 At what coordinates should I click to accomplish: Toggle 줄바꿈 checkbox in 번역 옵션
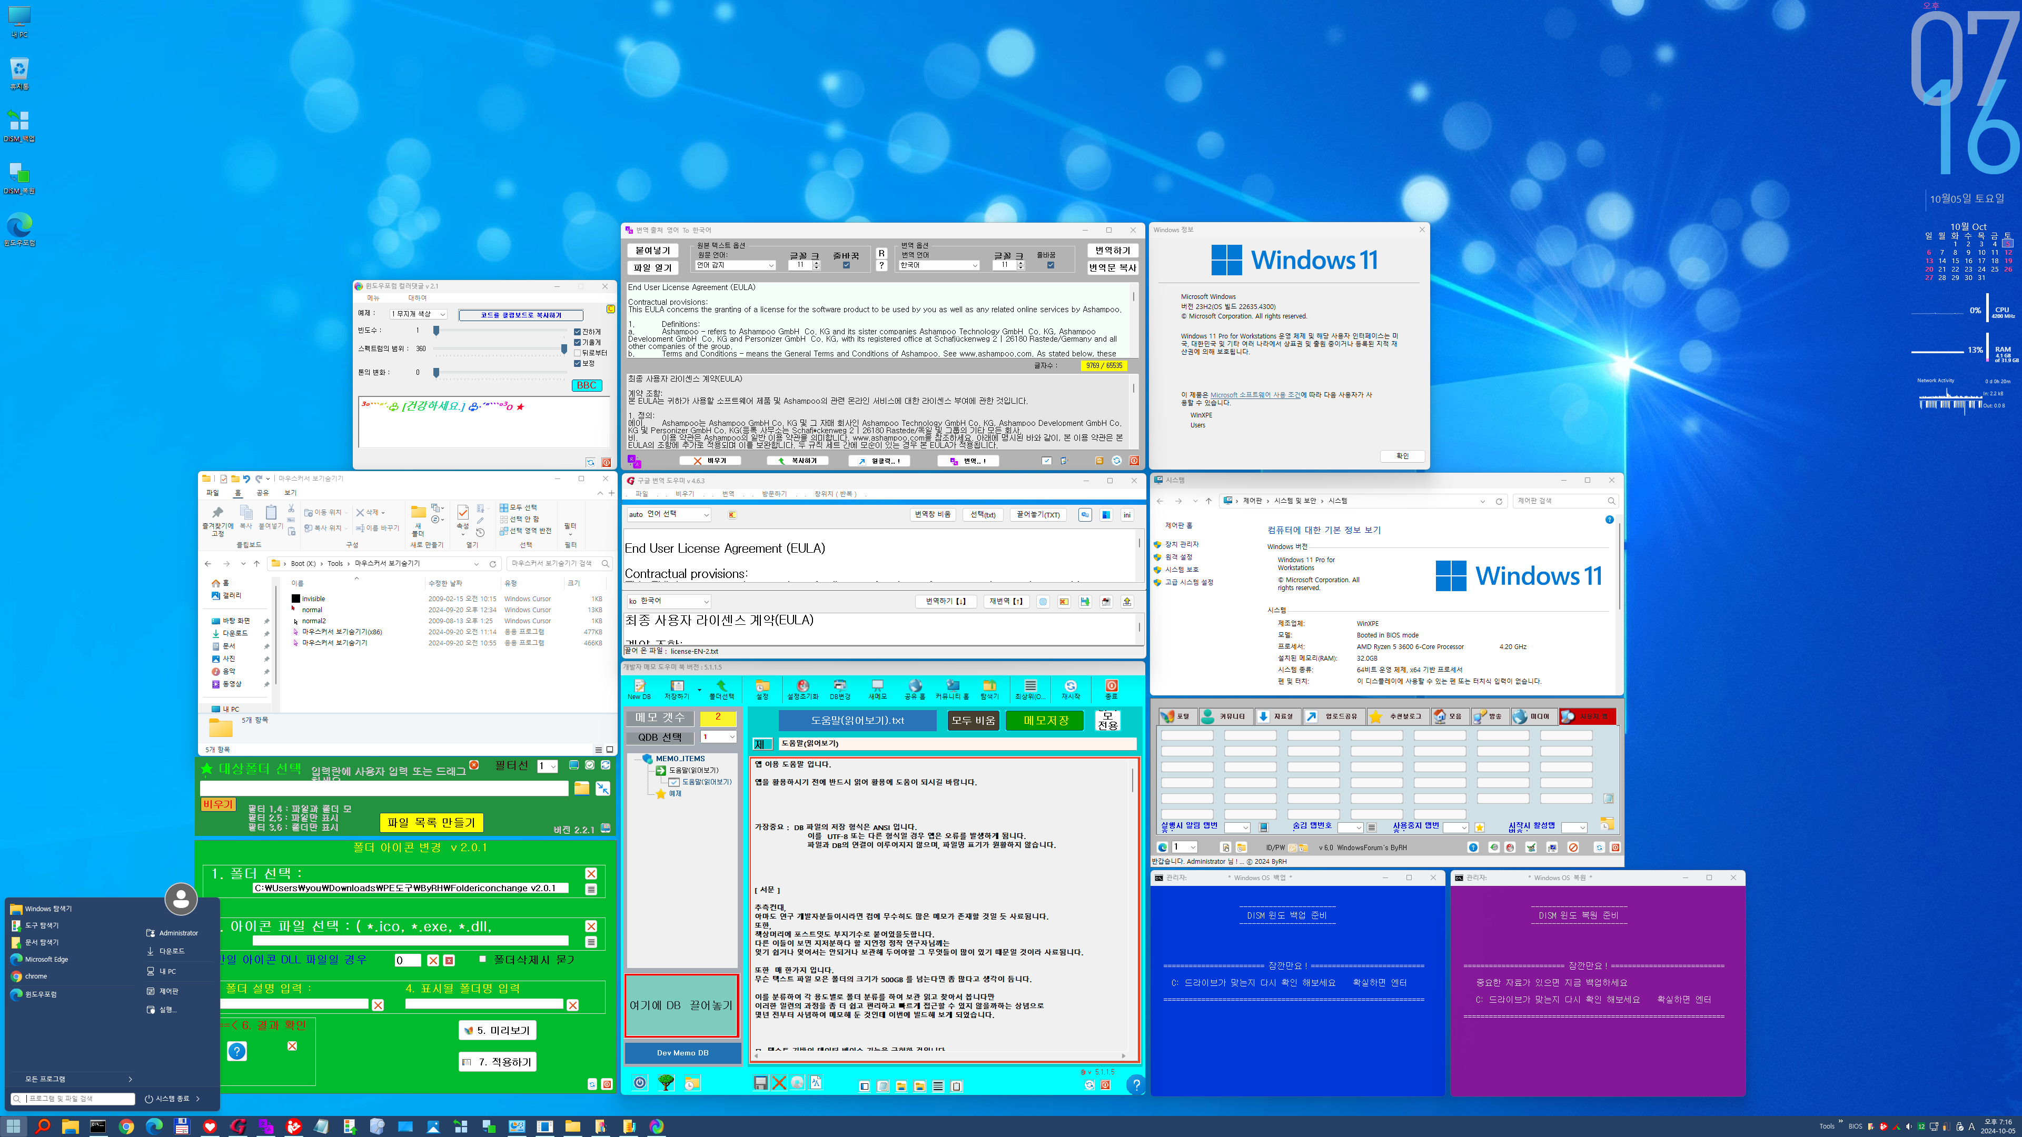tap(1050, 265)
